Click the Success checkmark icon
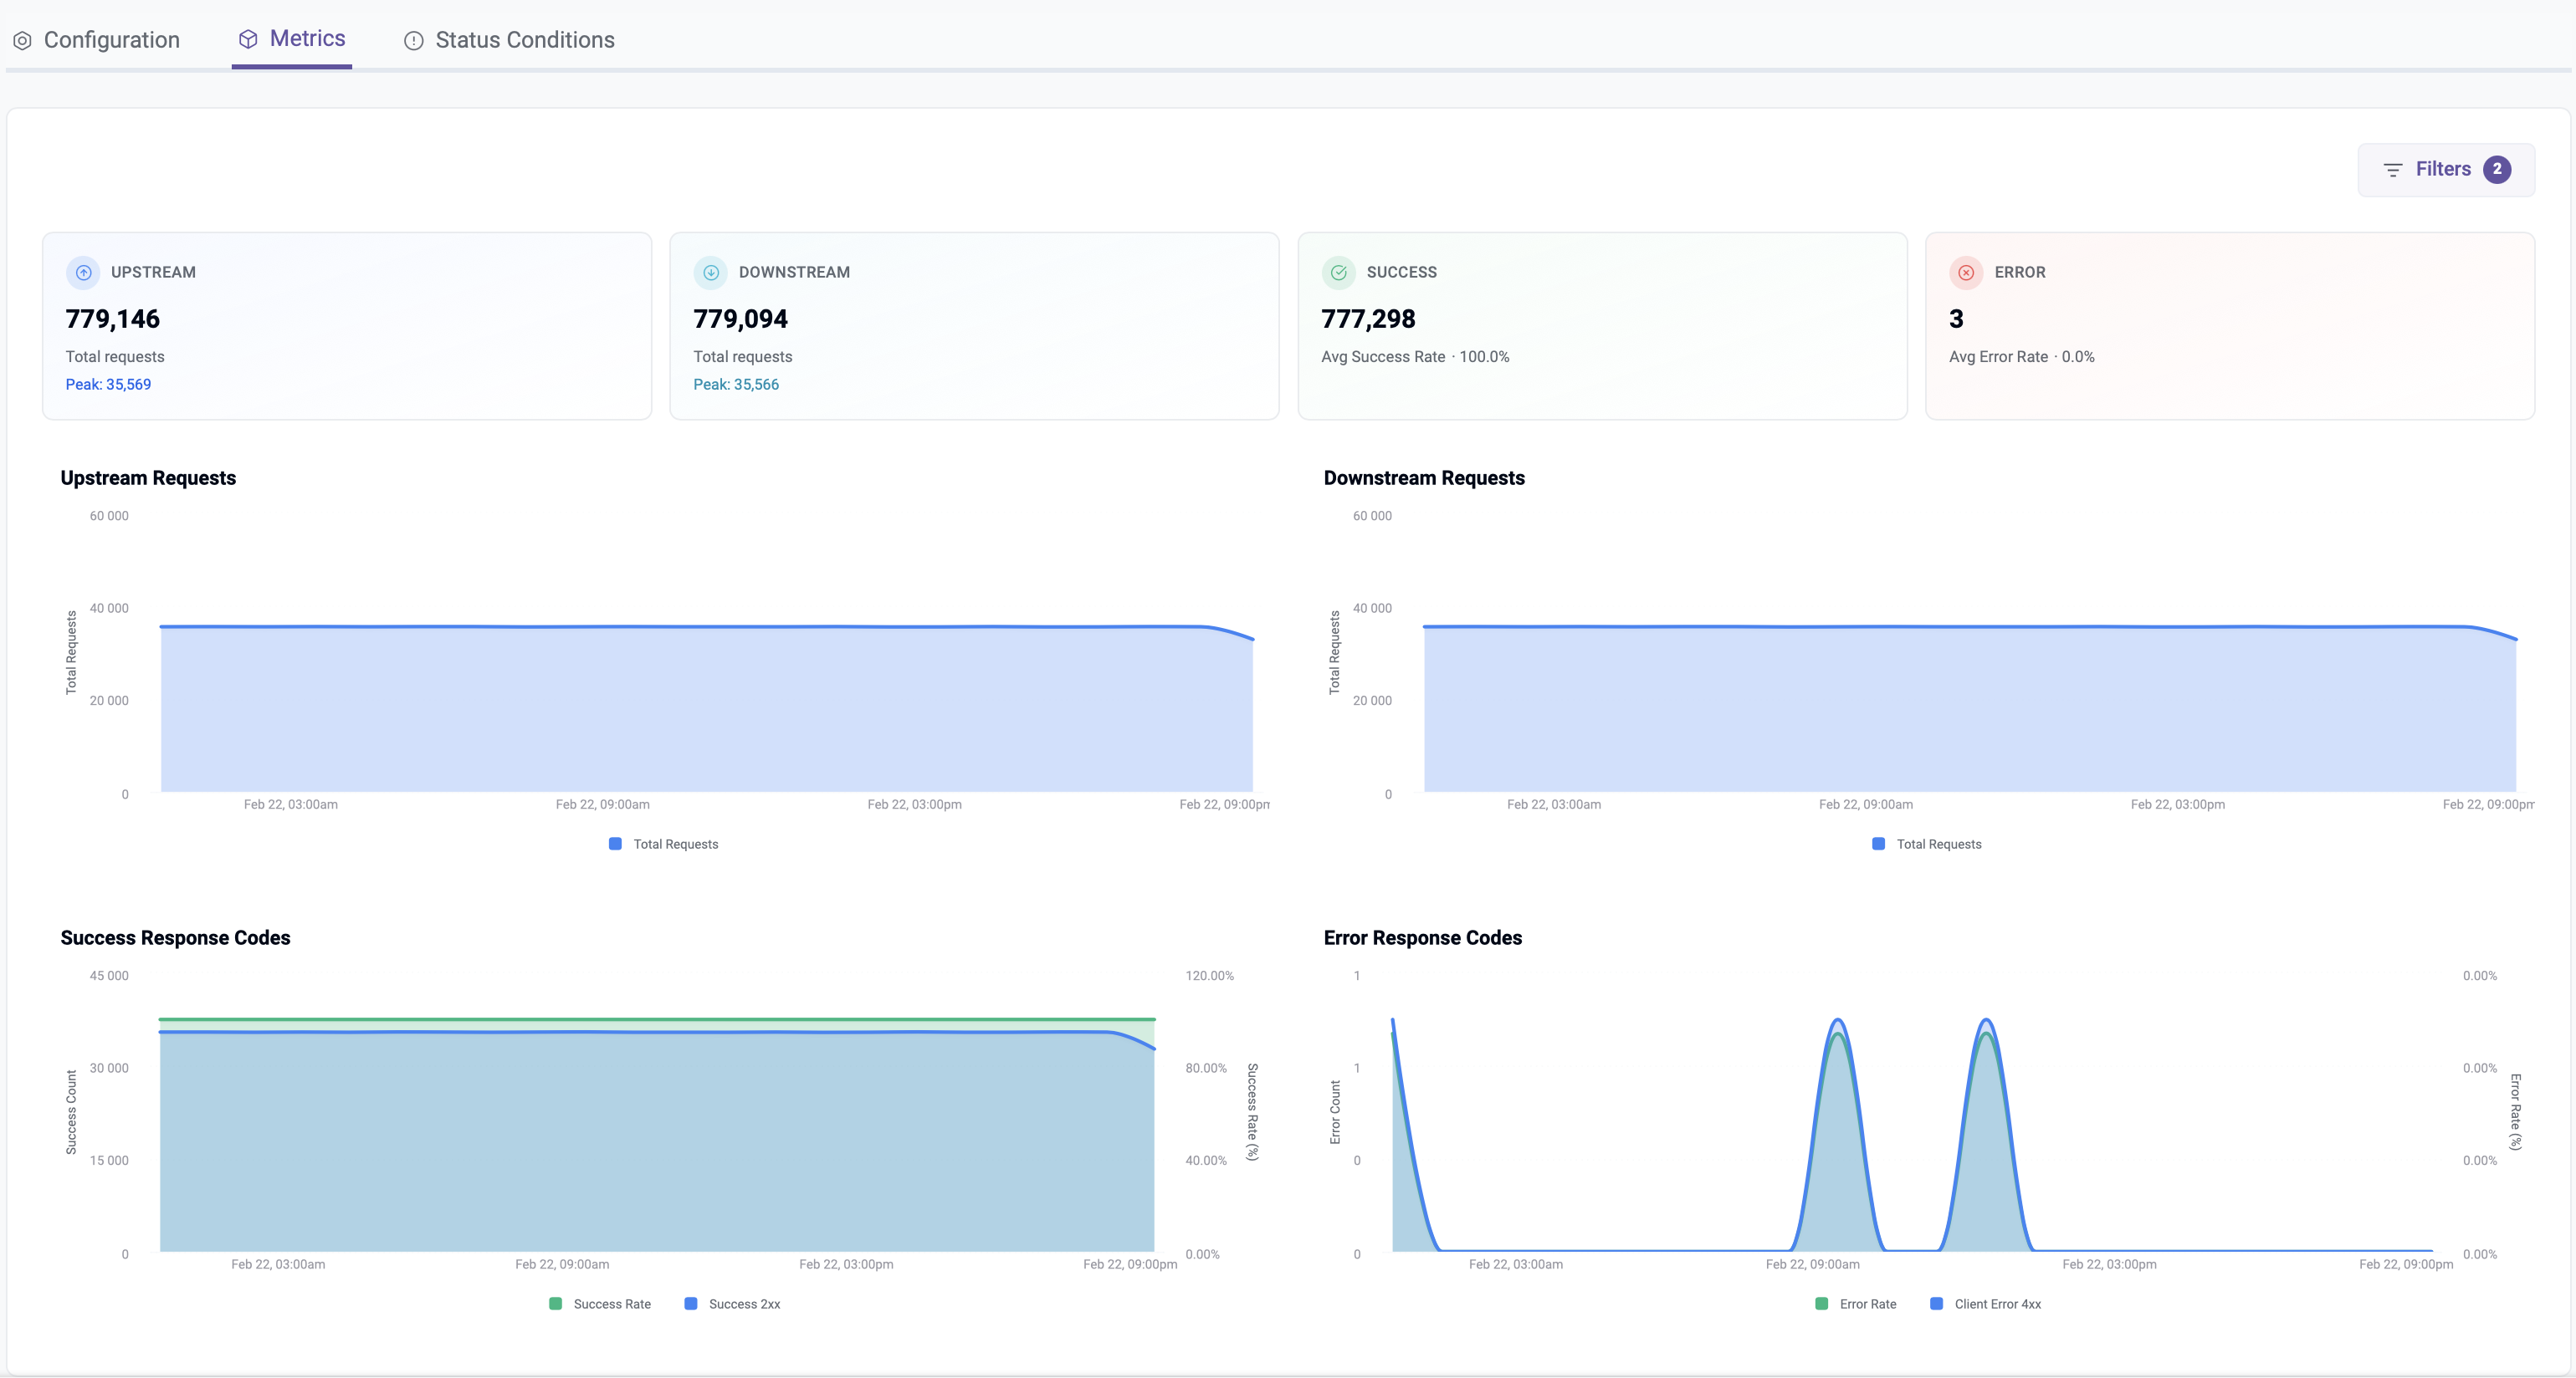Viewport: 2576px width, 1378px height. click(1338, 272)
